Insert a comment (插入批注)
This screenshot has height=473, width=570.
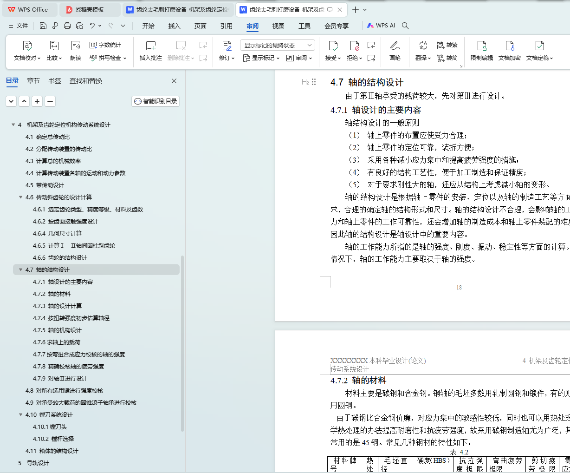[x=151, y=52]
